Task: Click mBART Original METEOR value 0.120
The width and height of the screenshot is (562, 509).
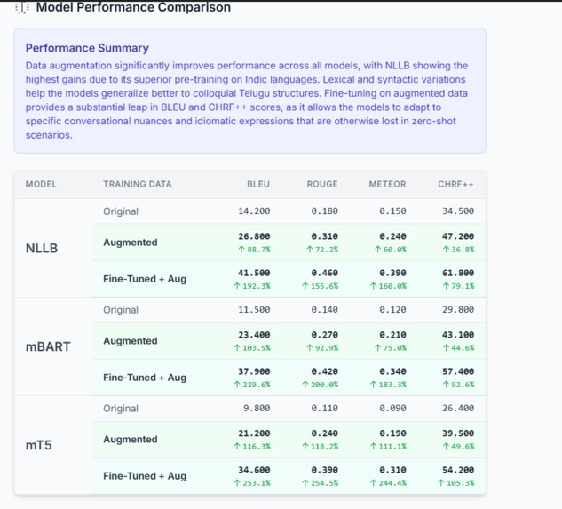Action: 392,309
